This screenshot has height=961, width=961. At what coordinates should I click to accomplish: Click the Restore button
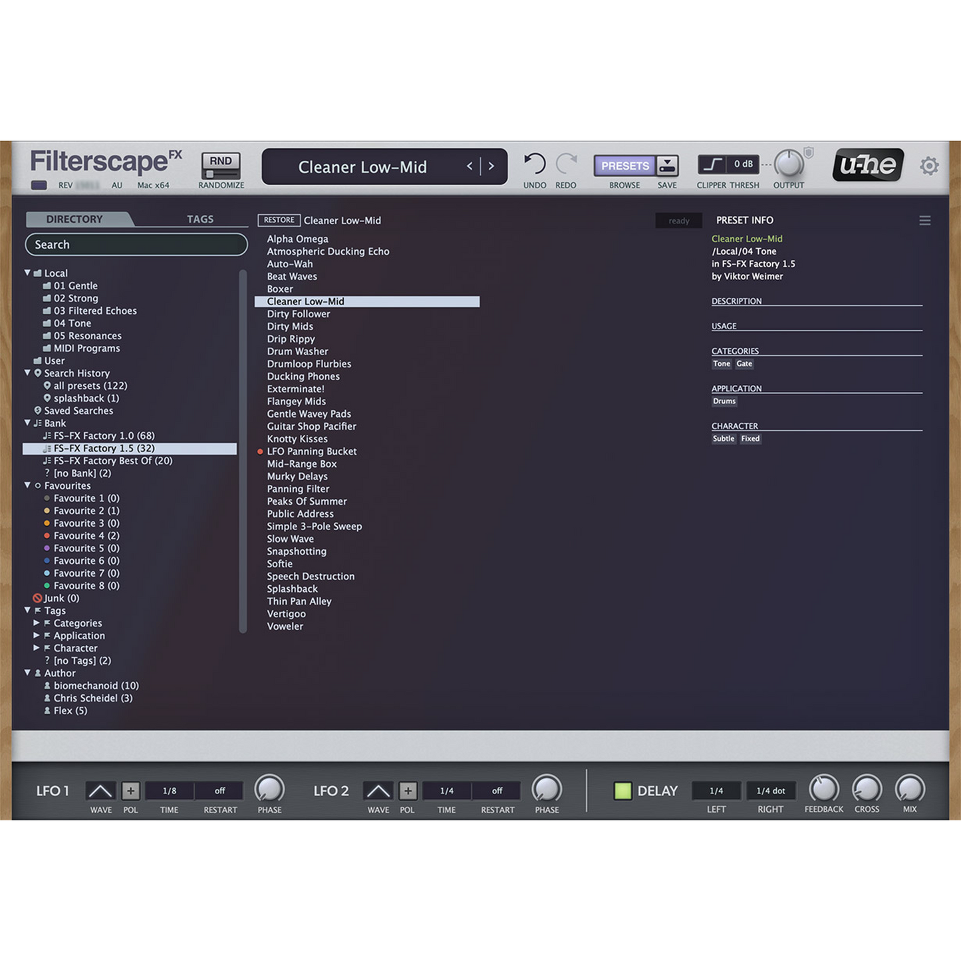(279, 220)
